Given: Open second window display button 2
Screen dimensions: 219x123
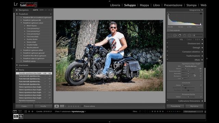Looking at the screenshot, I should click(x=20, y=111).
